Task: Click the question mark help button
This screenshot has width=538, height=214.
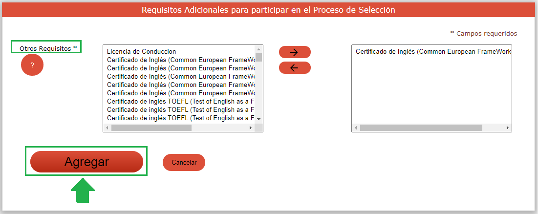Action: (x=32, y=65)
